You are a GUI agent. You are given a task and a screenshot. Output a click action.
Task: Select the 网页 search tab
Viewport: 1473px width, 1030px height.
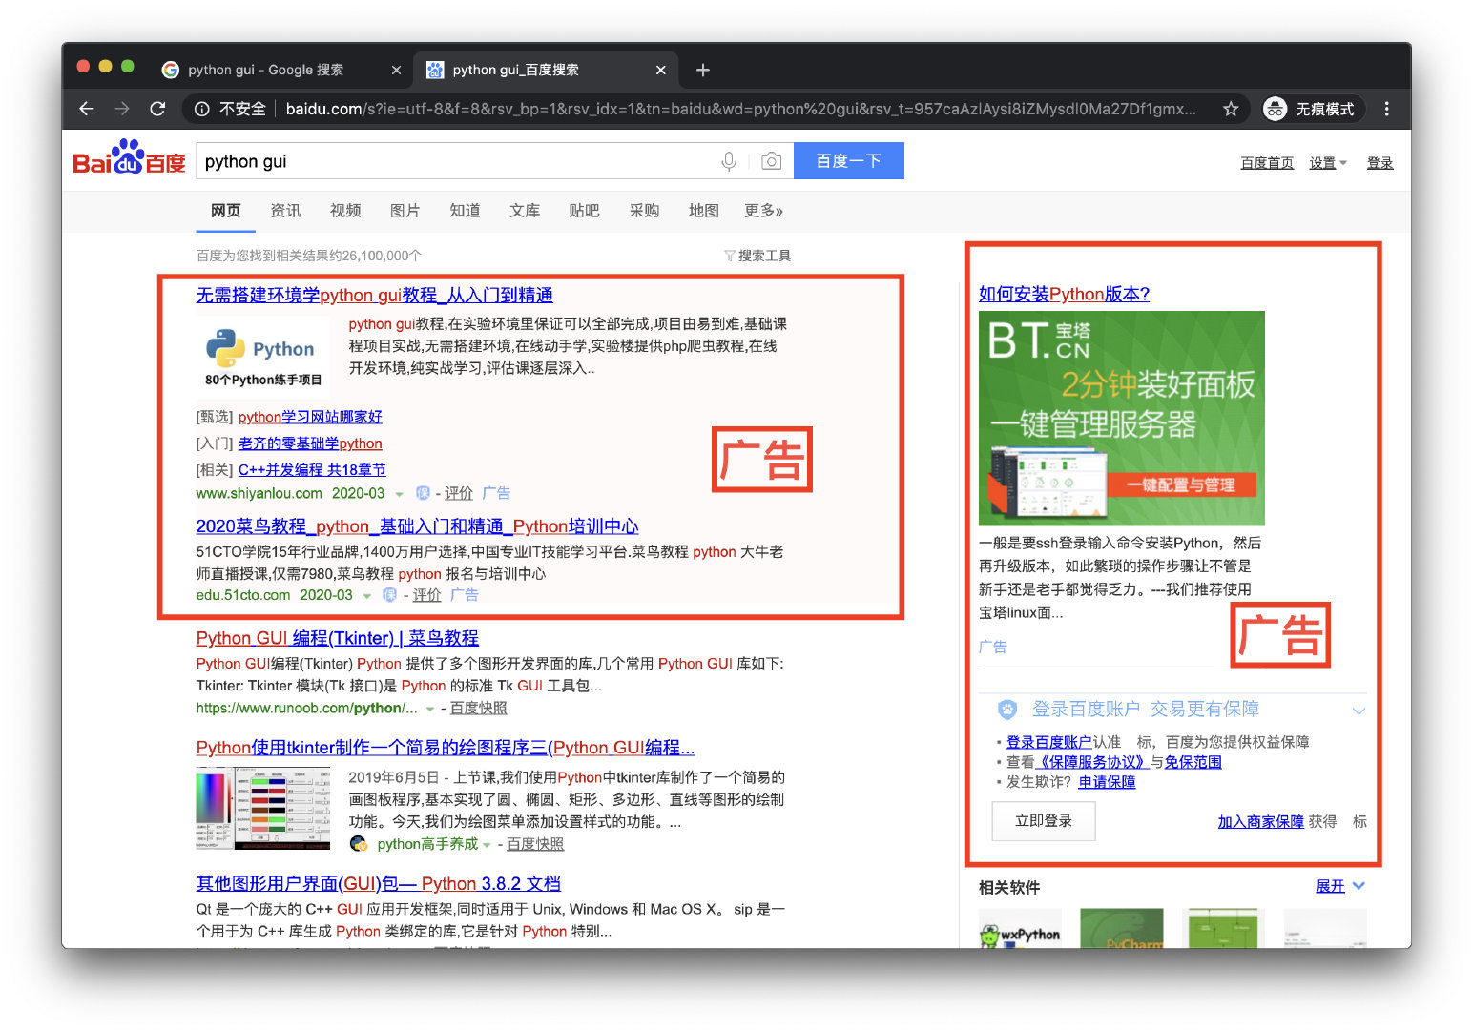point(226,211)
